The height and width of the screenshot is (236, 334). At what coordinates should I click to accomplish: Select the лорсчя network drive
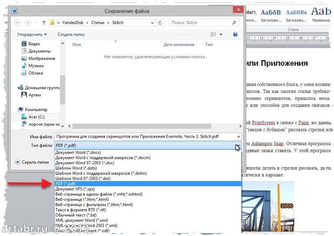(x=44, y=124)
